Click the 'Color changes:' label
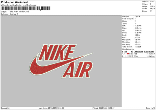The height and width of the screenshot is (110, 156). point(128,19)
